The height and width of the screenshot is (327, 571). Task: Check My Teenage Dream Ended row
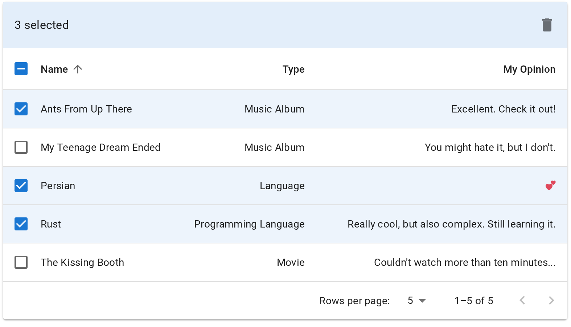pos(21,147)
